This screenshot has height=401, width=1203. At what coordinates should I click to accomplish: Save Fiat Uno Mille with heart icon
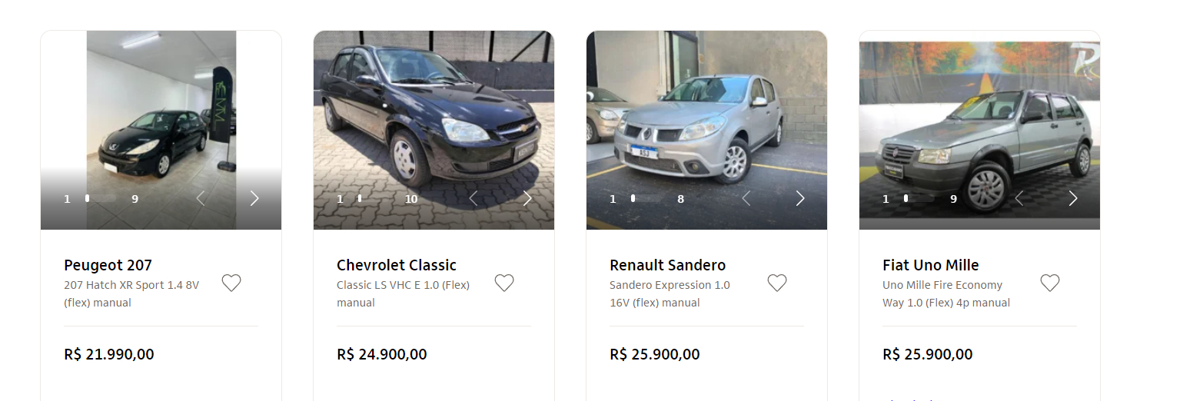pyautogui.click(x=1050, y=283)
